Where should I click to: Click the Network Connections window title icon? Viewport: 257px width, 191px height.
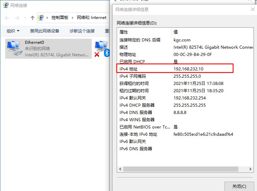coord(6,5)
